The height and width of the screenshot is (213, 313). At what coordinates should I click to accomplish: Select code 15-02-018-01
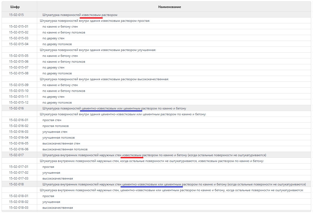pos(19,196)
